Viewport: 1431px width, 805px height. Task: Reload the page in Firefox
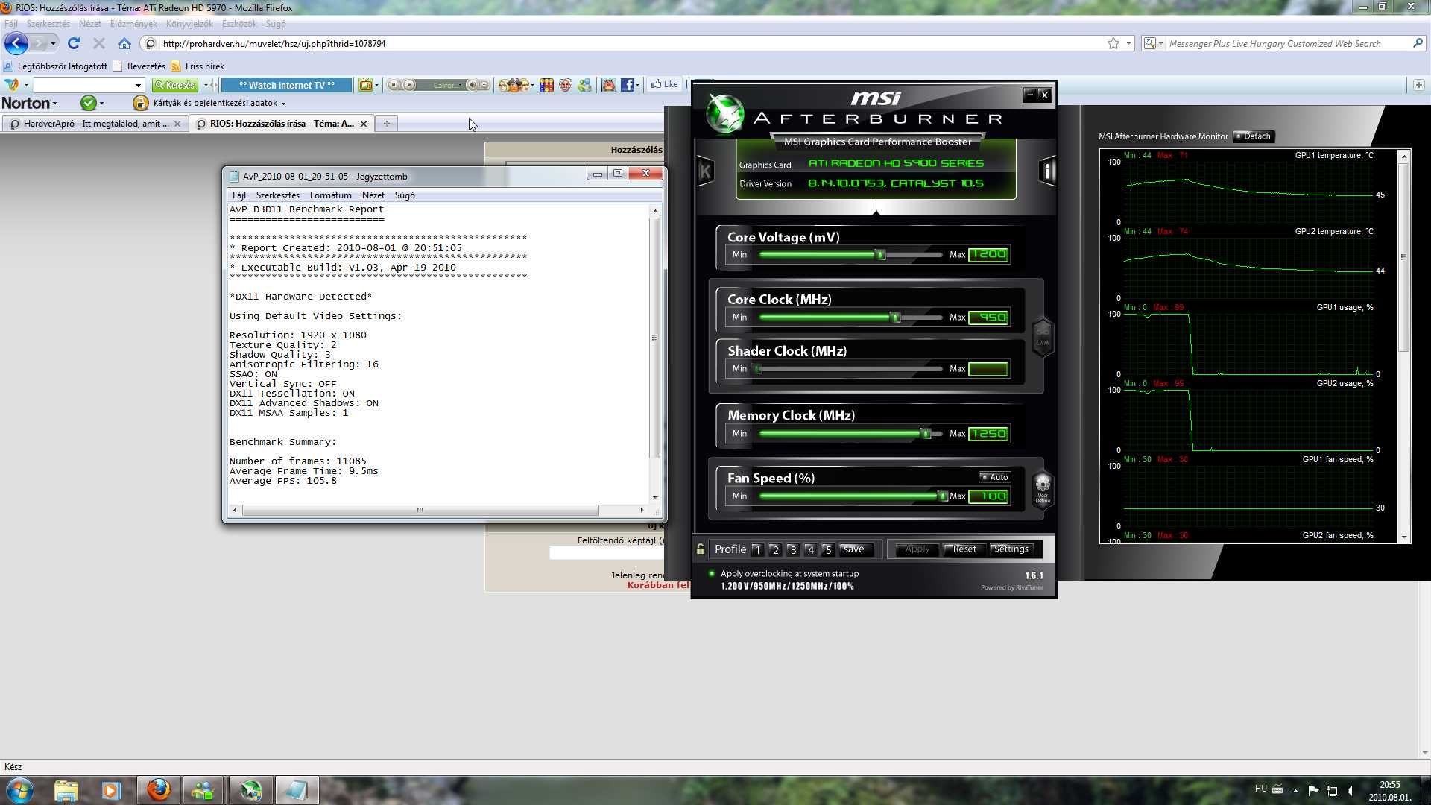(x=73, y=43)
